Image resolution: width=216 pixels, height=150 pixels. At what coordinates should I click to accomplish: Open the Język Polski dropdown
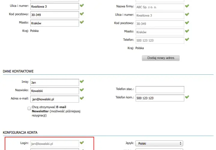[159, 143]
